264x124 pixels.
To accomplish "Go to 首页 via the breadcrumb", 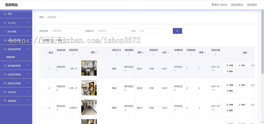I will pyautogui.click(x=41, y=17).
